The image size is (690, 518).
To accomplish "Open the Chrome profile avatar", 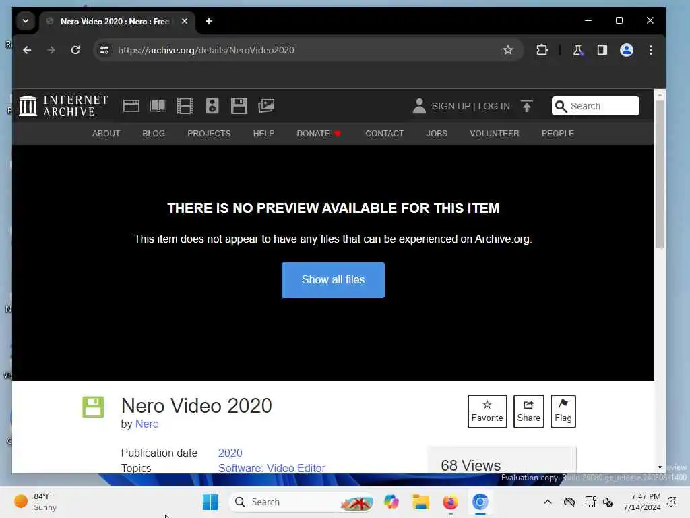I will click(627, 50).
